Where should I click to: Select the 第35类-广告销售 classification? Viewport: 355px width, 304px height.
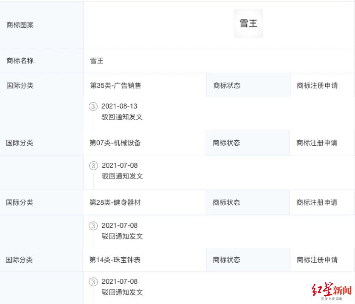(x=116, y=86)
